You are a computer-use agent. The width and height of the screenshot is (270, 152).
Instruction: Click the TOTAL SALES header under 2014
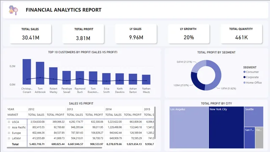tap(113, 115)
